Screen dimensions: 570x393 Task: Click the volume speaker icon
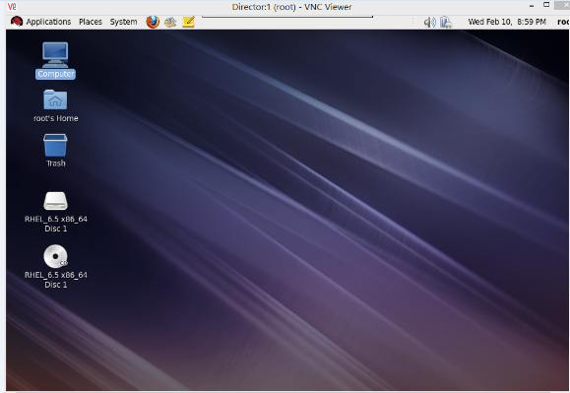(429, 23)
